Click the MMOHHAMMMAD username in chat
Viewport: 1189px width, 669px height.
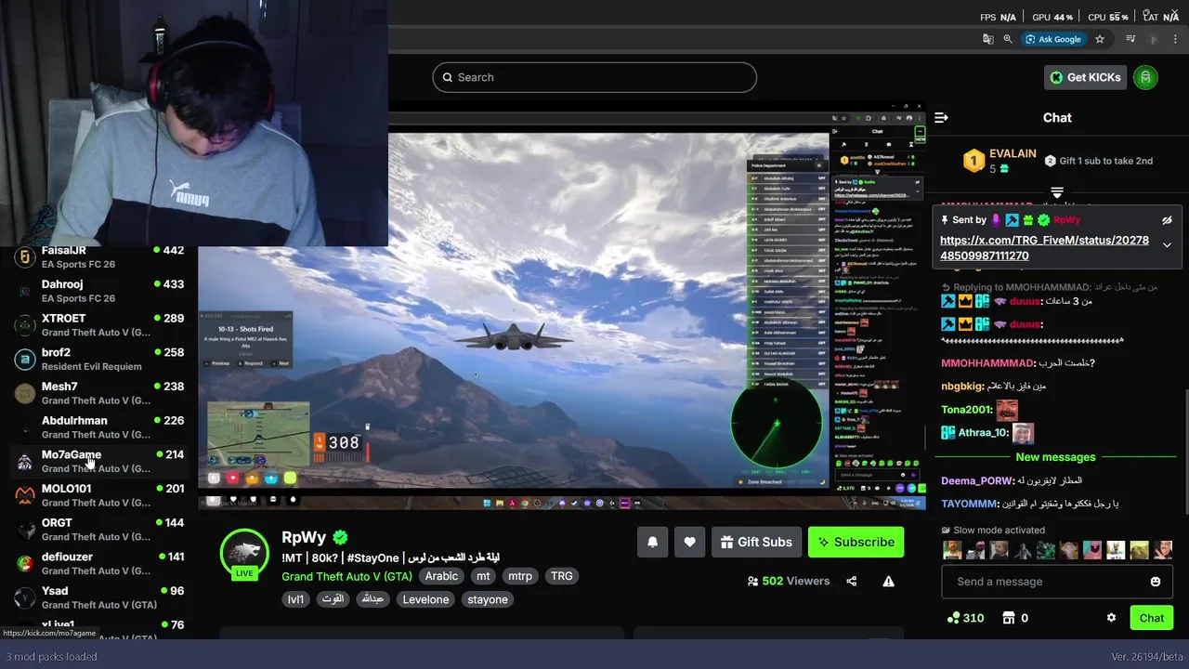tap(987, 363)
